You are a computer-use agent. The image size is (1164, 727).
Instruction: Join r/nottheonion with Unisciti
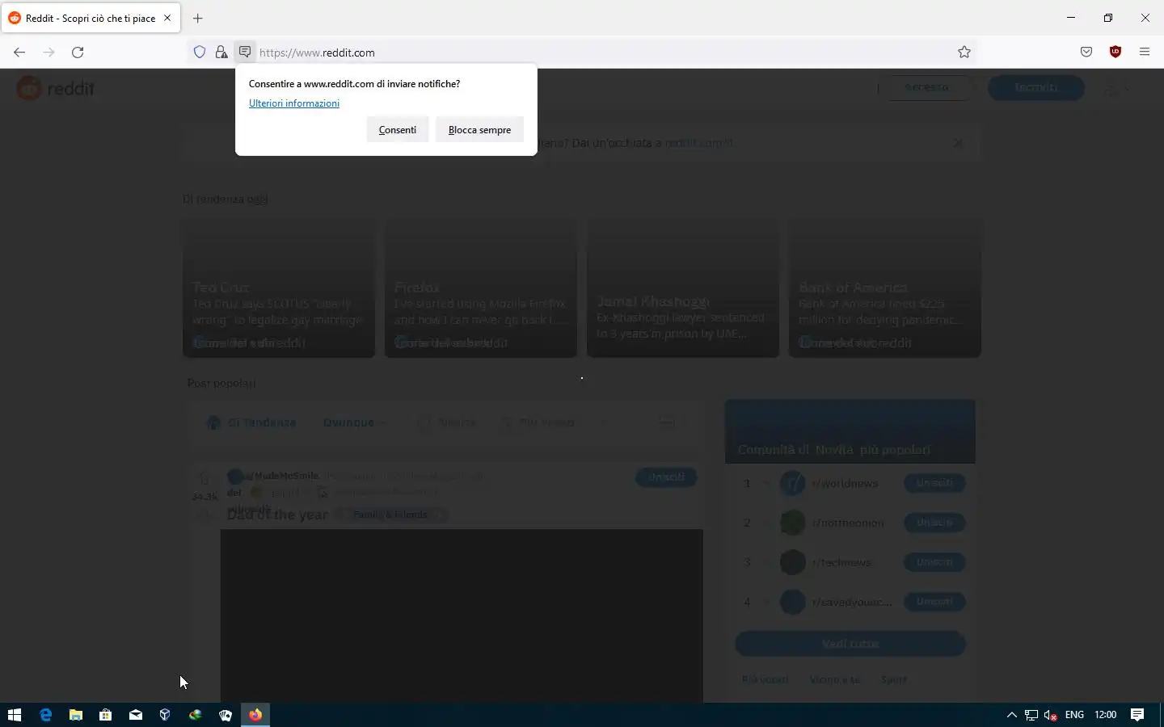934,523
